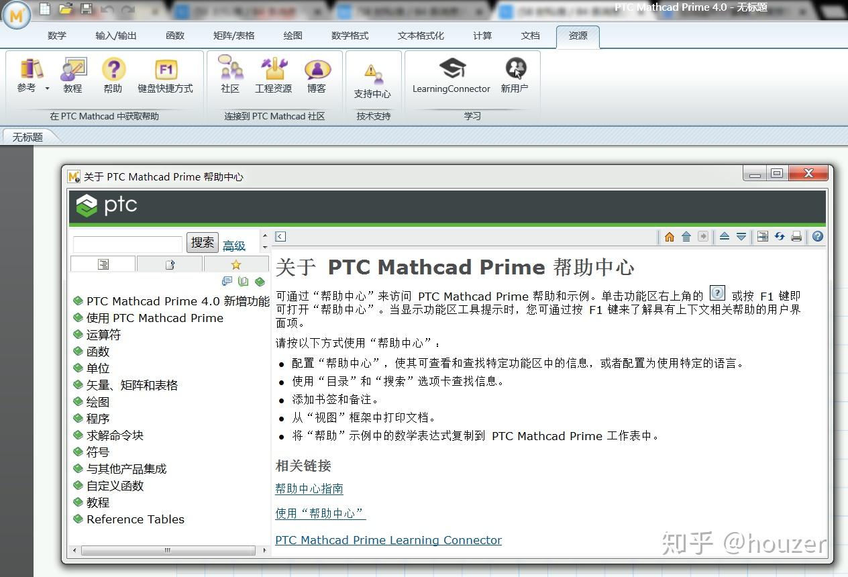Switch to the 文档 ribbon tab
Viewport: 848px width, 577px height.
click(530, 36)
